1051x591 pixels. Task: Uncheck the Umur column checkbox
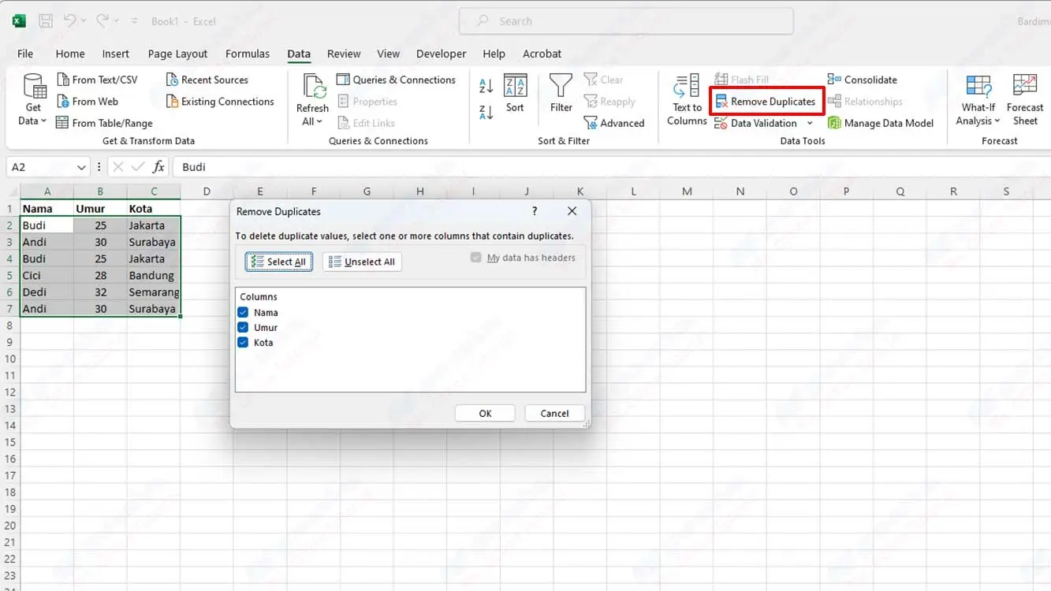click(x=243, y=328)
